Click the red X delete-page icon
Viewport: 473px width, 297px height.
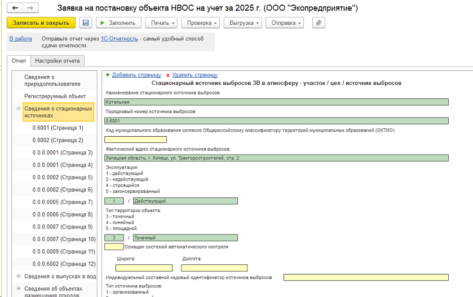pos(167,75)
